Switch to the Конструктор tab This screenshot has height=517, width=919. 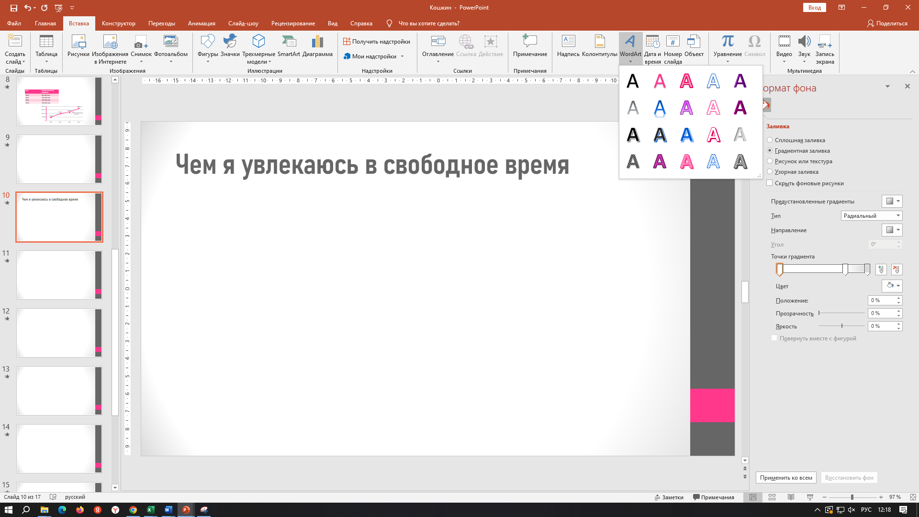pyautogui.click(x=119, y=23)
